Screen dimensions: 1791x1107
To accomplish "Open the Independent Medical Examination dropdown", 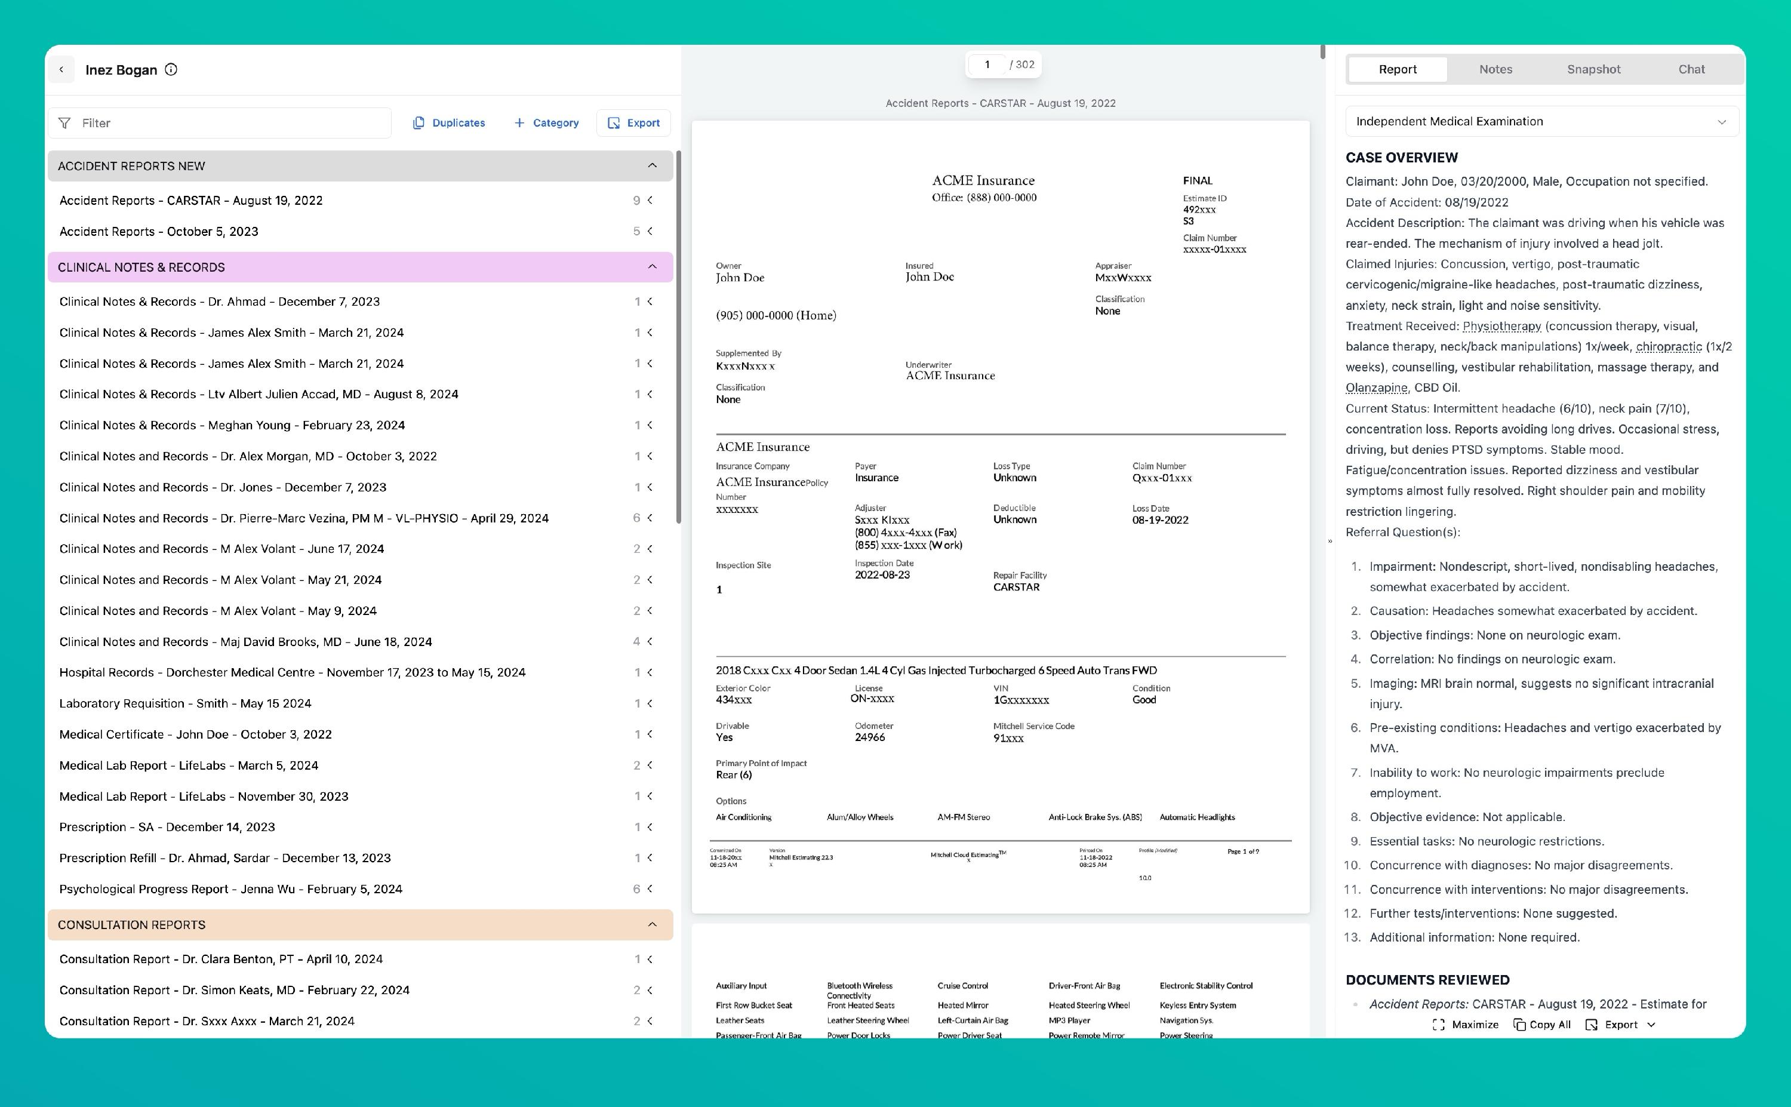I will [1541, 122].
